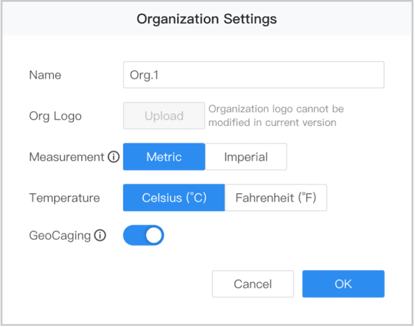Click the Organization Settings title
Viewport: 415px width, 327px height.
pos(207,19)
